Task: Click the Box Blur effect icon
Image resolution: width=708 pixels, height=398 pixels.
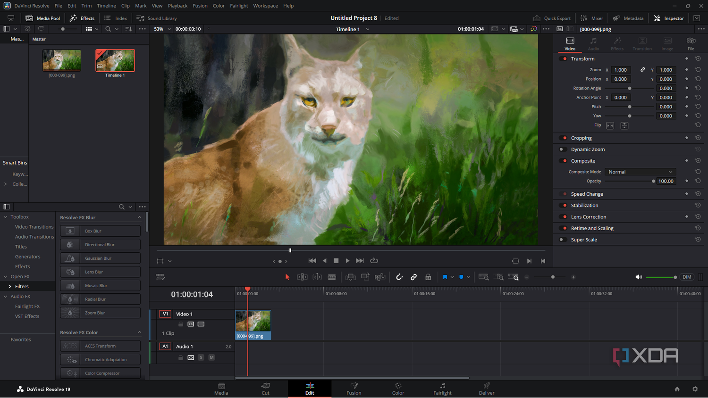Action: 70,231
